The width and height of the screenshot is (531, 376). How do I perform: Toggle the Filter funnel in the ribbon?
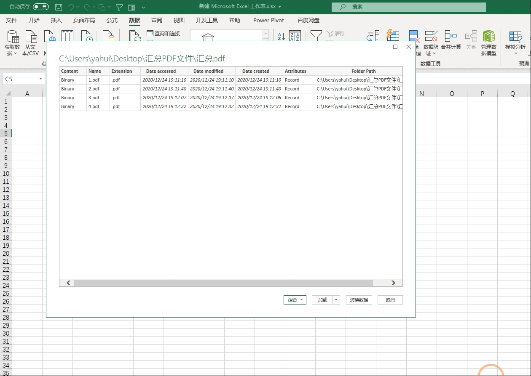316,35
